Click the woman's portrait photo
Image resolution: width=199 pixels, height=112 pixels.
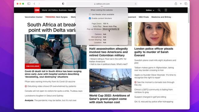[x=155, y=34]
